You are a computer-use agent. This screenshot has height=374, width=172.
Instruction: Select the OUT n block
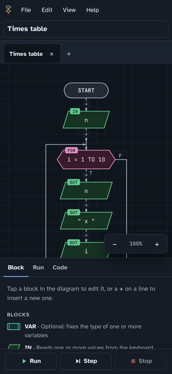[x=86, y=191]
